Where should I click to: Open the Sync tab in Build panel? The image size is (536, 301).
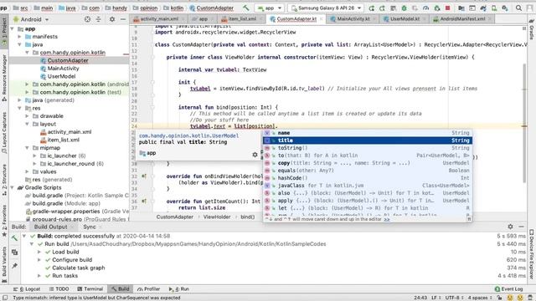[x=90, y=227]
